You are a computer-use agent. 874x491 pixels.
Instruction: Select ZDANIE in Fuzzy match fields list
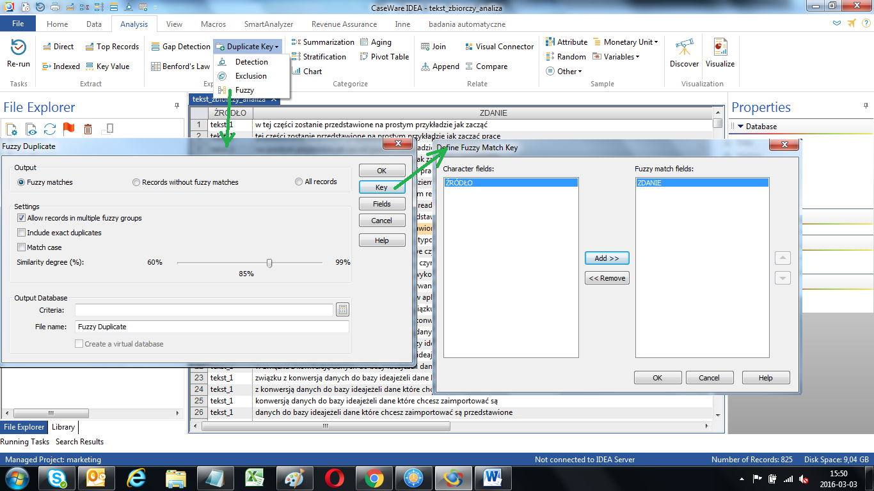point(703,183)
